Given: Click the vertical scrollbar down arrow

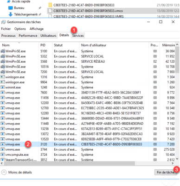Looking at the screenshot, I should tap(177, 159).
